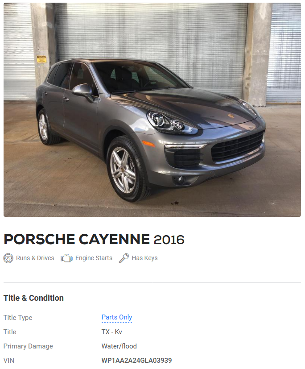Click the Has Keys key icon
The image size is (305, 369).
pyautogui.click(x=124, y=258)
